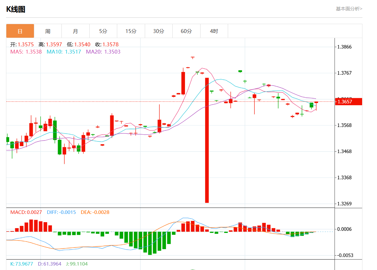Switch to the 月 monthly tab

75,31
